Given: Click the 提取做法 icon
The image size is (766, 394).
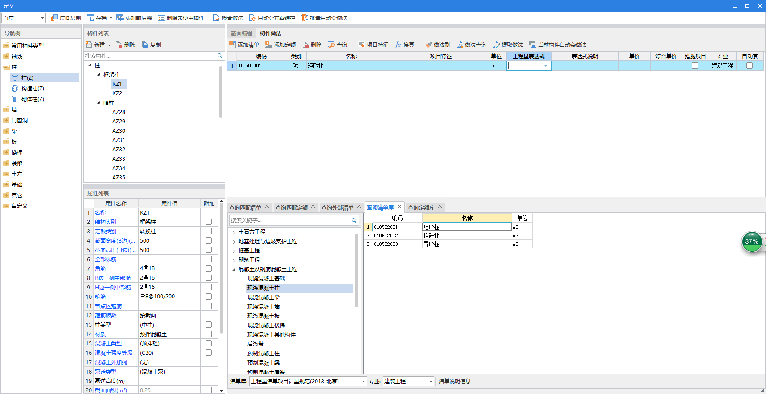Looking at the screenshot, I should click(x=496, y=45).
